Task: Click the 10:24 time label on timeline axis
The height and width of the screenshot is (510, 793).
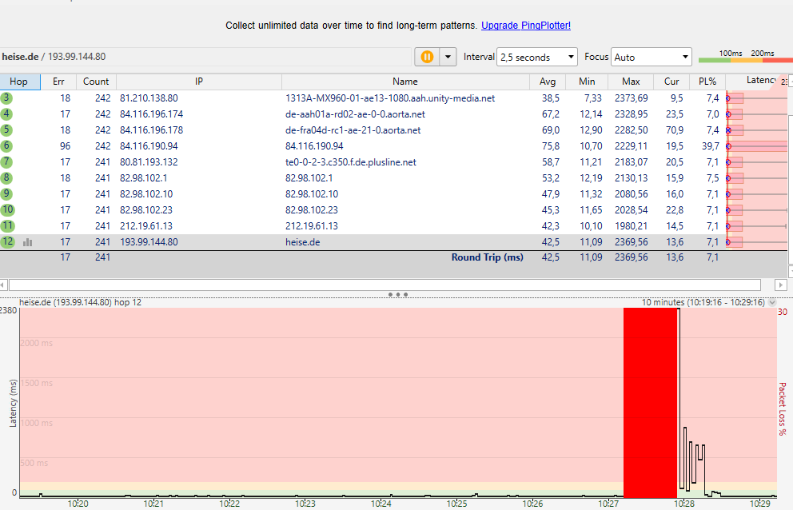Action: click(x=381, y=504)
